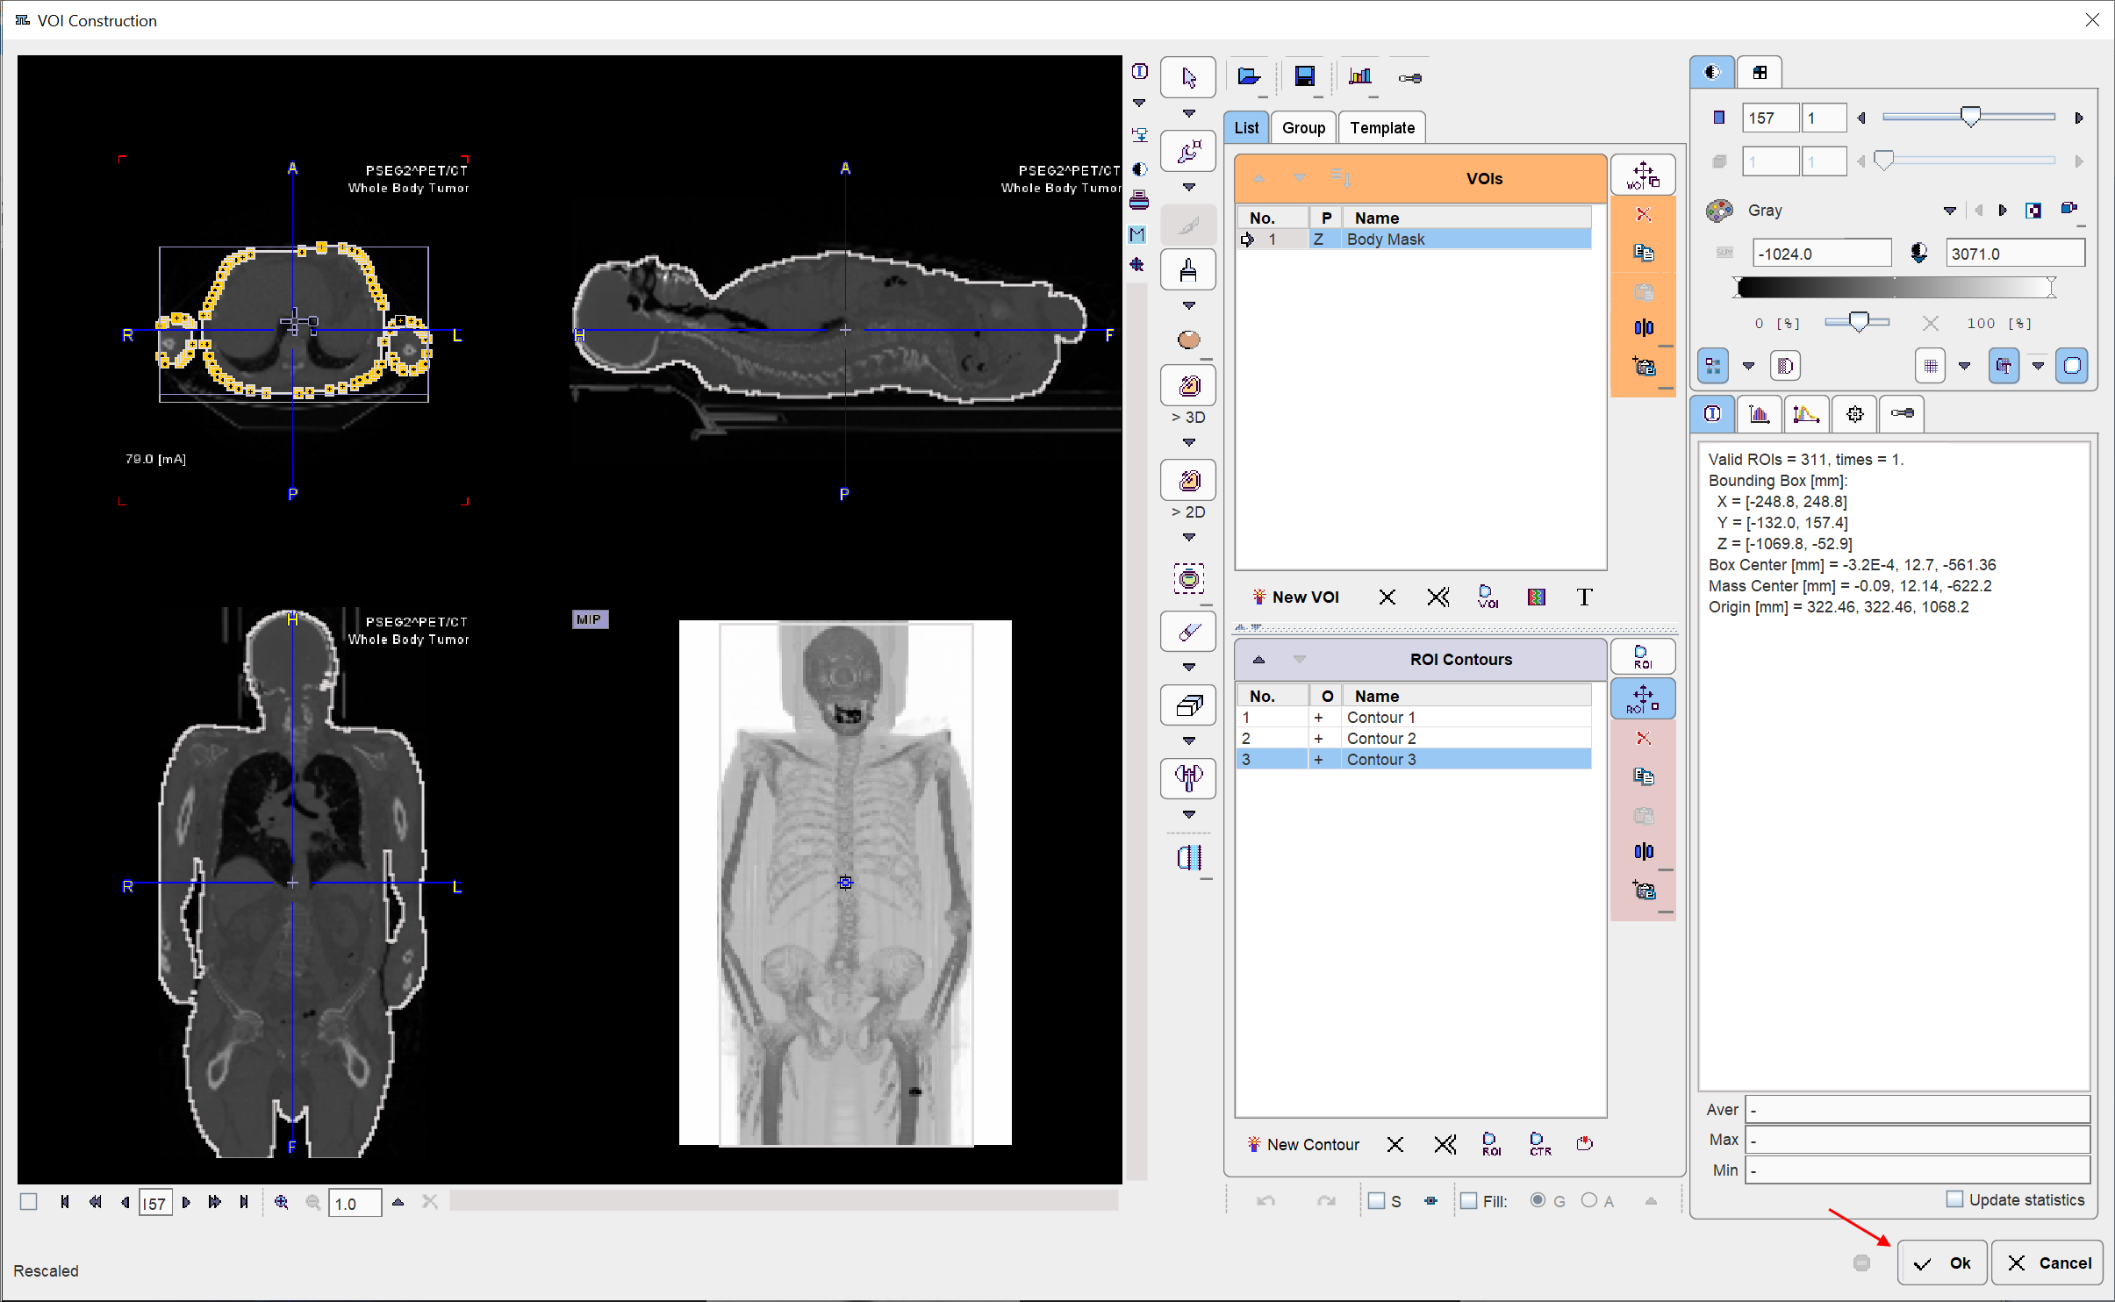Screen dimensions: 2115x1302
Task: Click the VOI move/scale button beside VOIs list
Action: [1643, 175]
